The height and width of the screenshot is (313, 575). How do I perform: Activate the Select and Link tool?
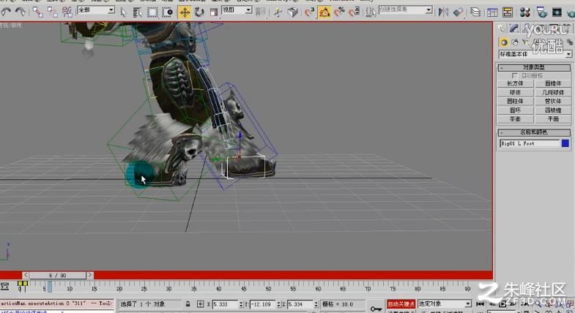(x=37, y=12)
